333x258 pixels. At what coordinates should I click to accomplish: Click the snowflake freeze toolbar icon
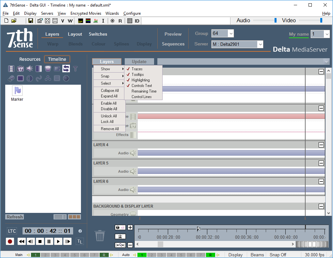pyautogui.click(x=112, y=21)
